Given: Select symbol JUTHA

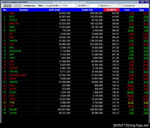Looking at the screenshot, I should coord(13,113).
